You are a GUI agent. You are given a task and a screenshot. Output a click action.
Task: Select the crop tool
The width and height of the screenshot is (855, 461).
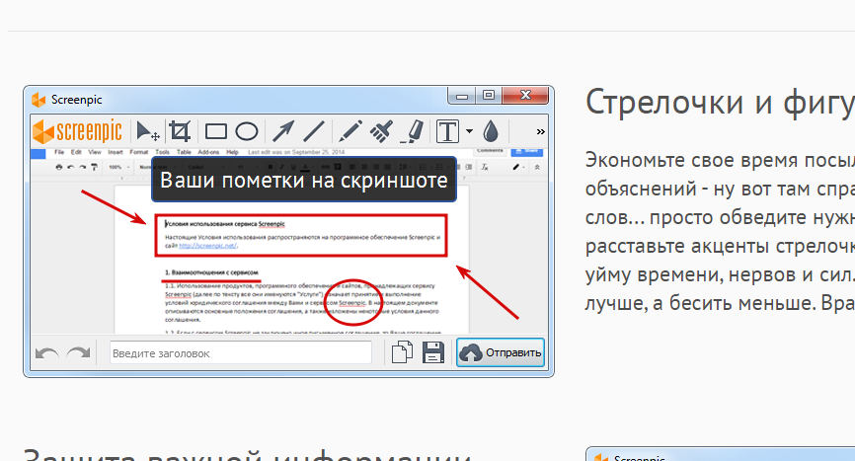[x=180, y=131]
